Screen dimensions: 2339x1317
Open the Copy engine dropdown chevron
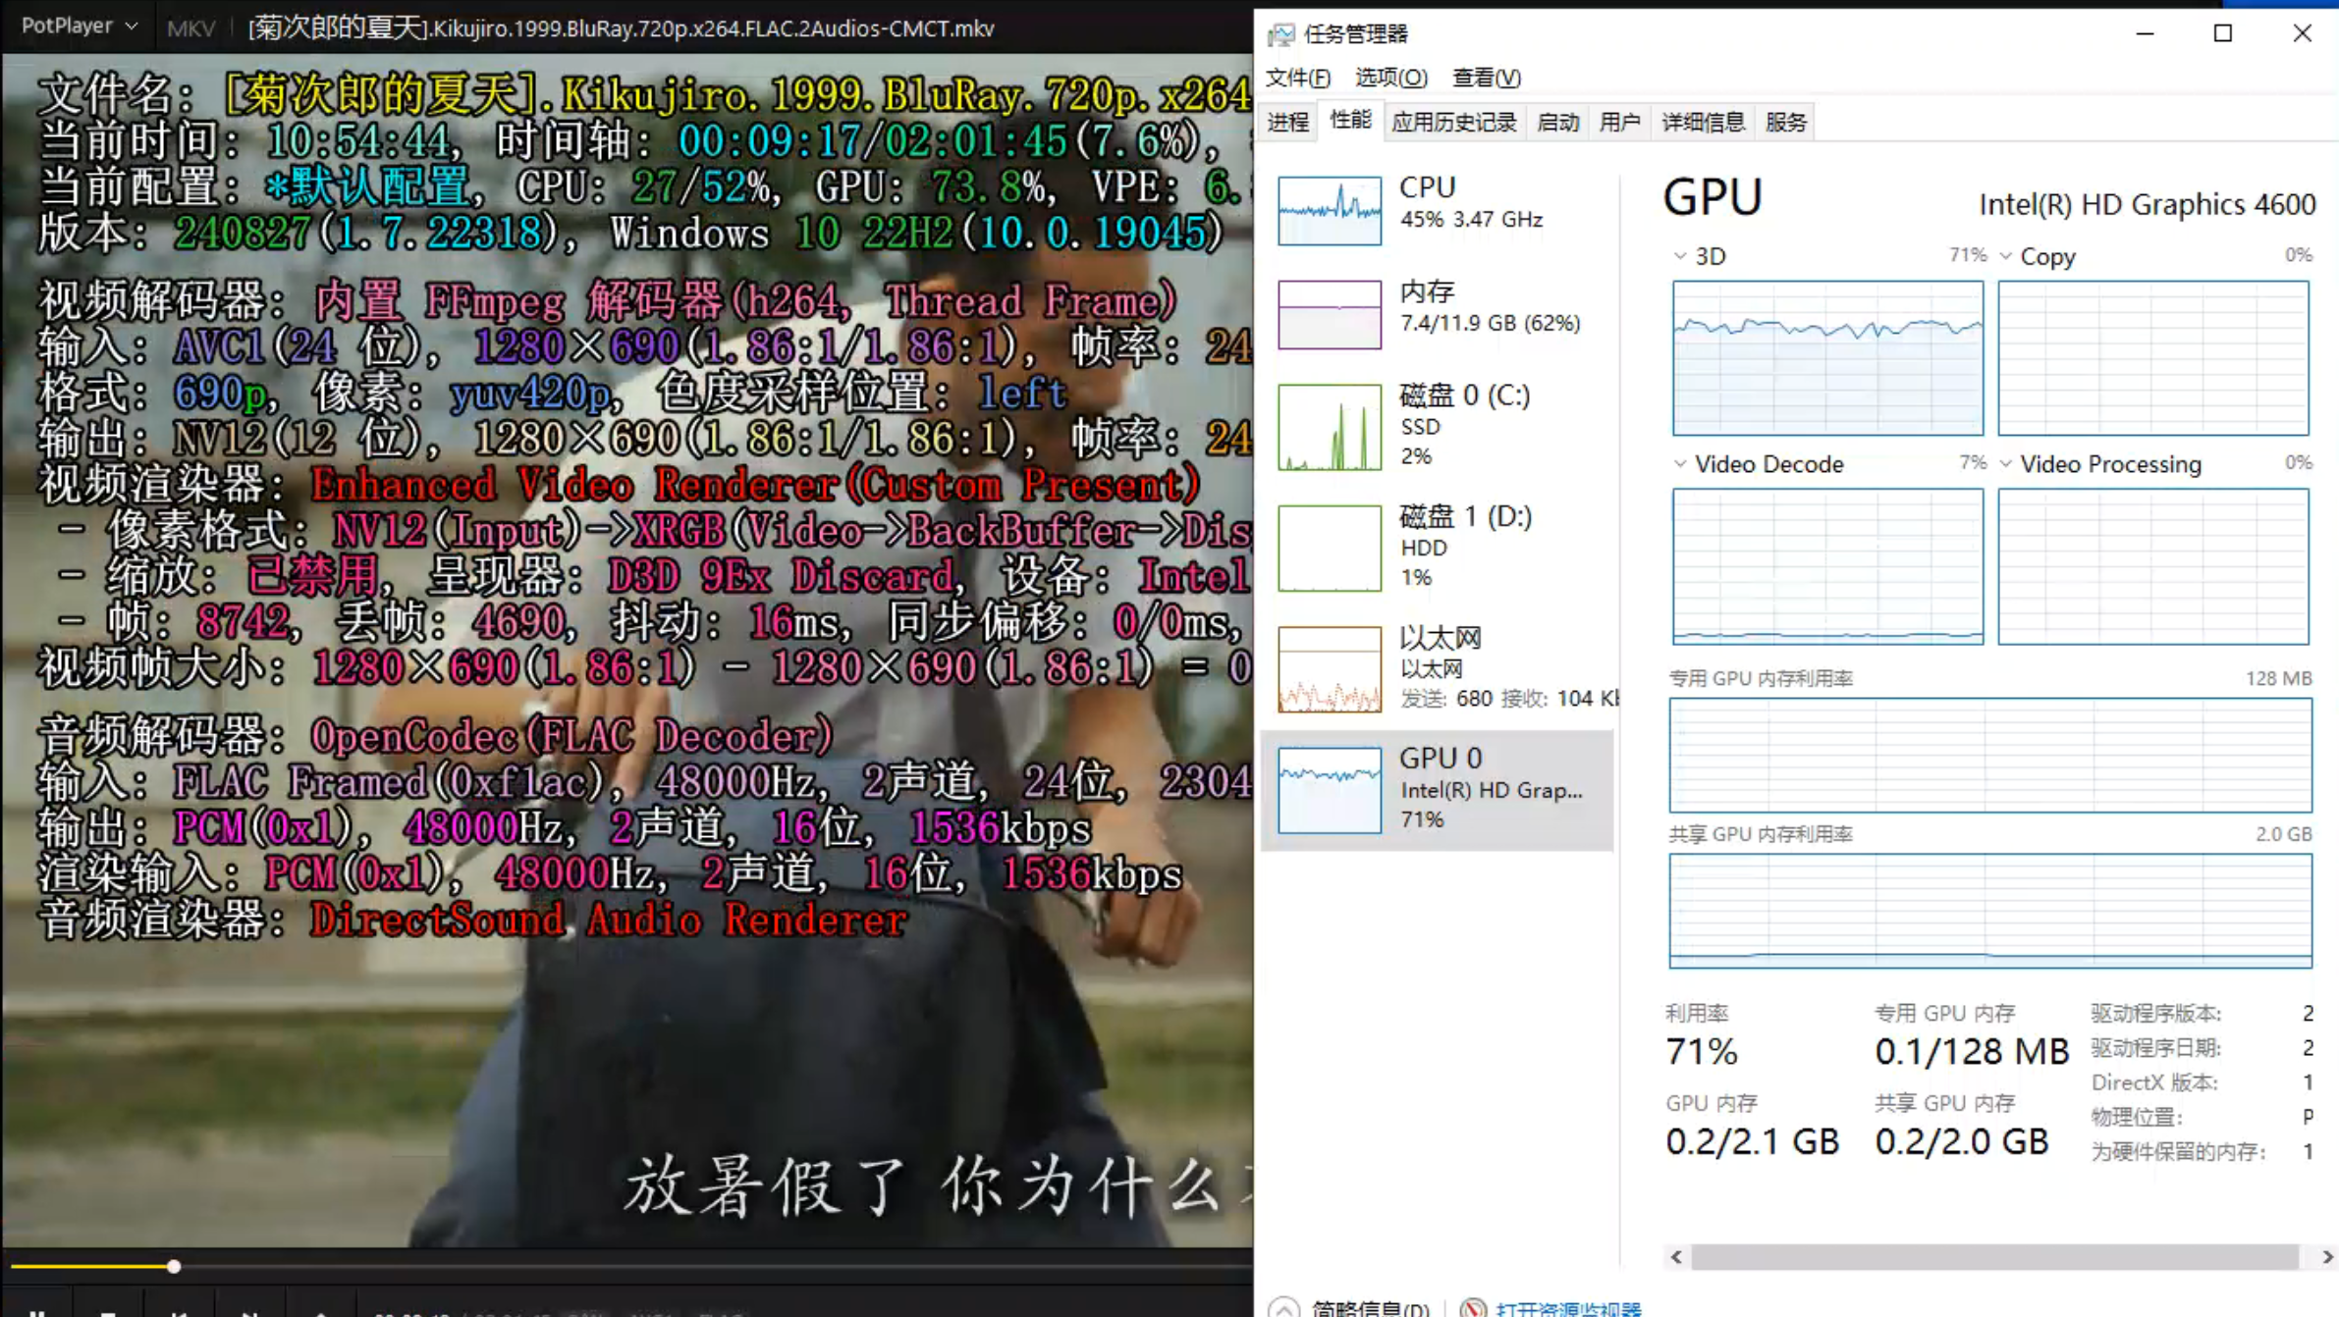click(x=2005, y=256)
